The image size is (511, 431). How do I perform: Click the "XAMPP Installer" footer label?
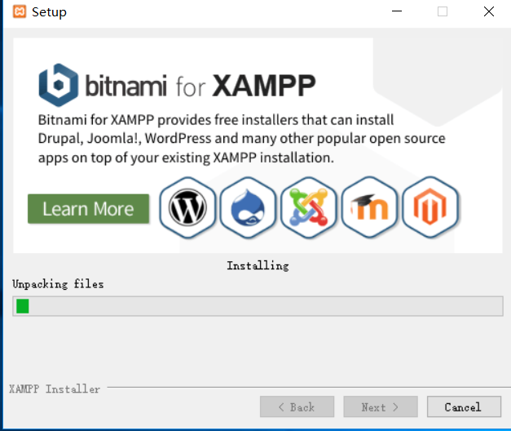click(x=55, y=389)
